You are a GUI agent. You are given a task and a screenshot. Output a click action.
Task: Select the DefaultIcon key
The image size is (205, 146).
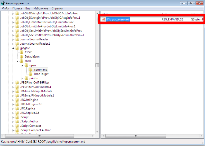click(32, 57)
